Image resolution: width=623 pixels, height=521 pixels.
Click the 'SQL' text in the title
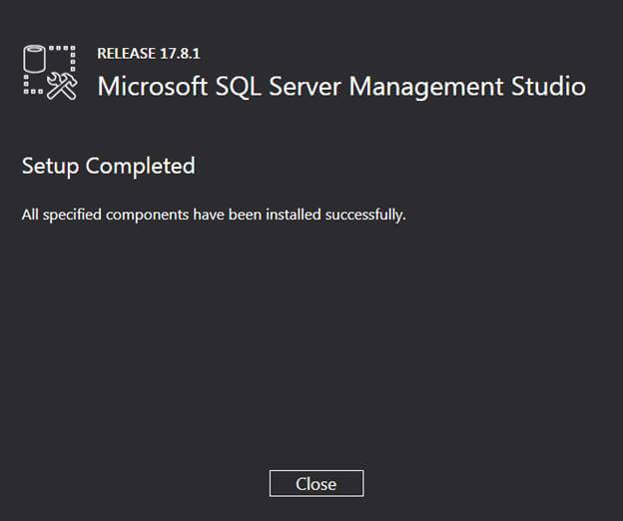point(226,86)
